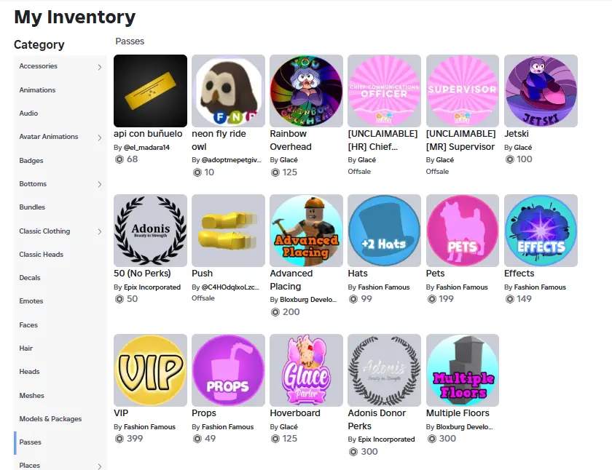This screenshot has height=470, width=612.
Task: Expand the Avatar Animations category arrow
Action: 100,138
